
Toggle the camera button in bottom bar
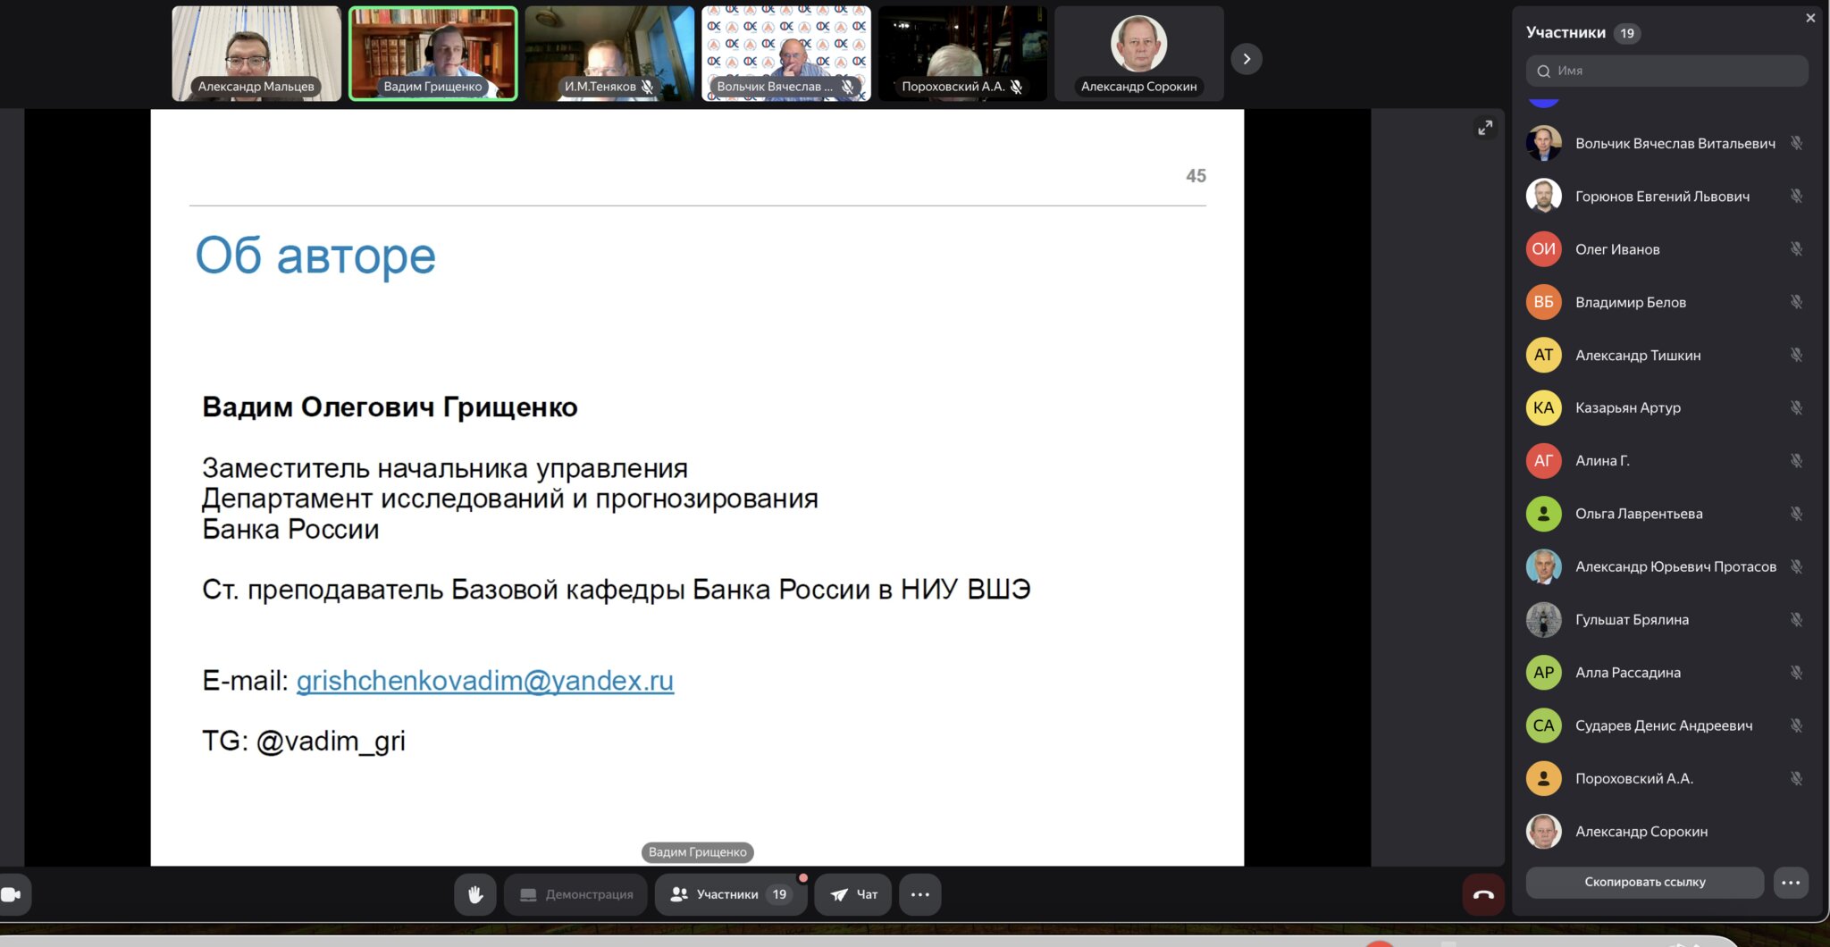pos(12,894)
